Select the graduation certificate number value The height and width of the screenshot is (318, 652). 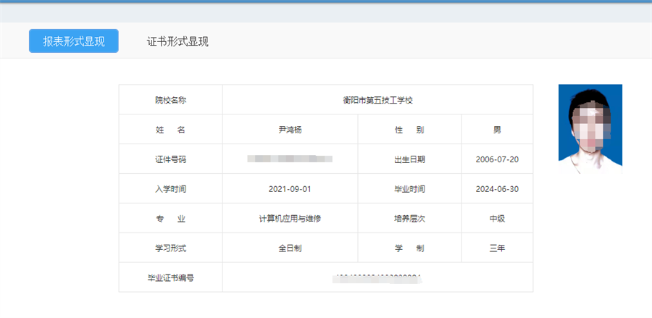click(x=377, y=277)
